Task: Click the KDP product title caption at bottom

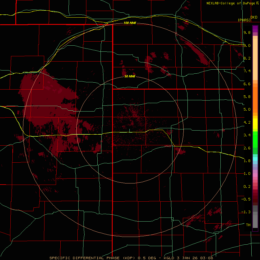Action: (x=131, y=258)
